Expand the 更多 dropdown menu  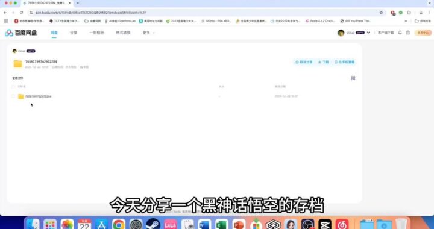(148, 33)
